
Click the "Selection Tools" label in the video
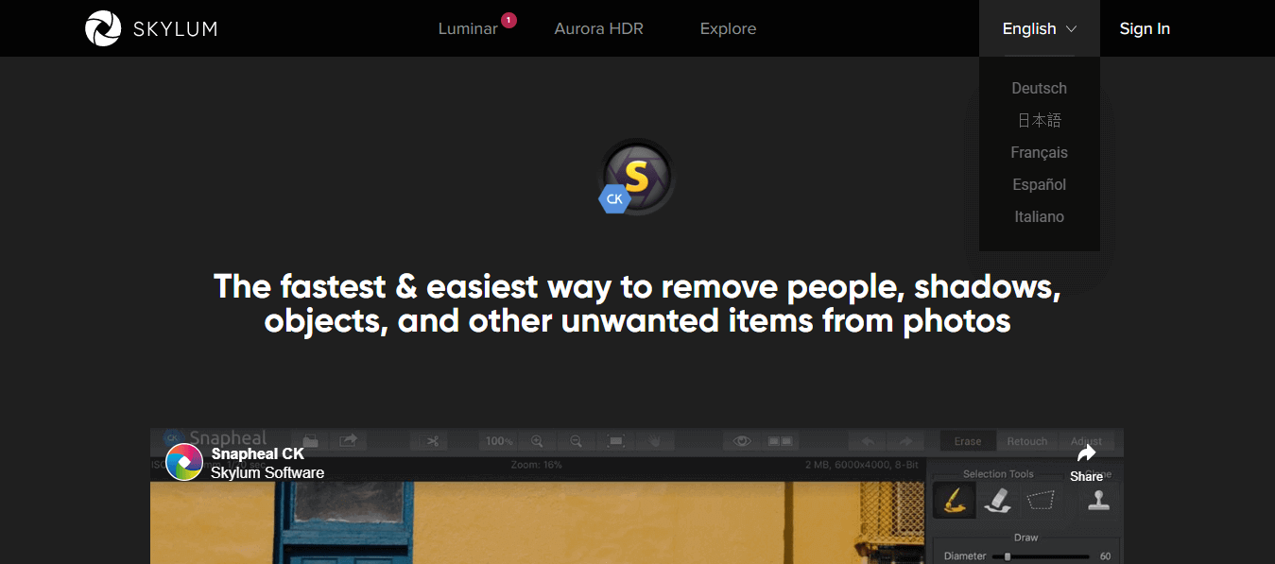click(998, 474)
